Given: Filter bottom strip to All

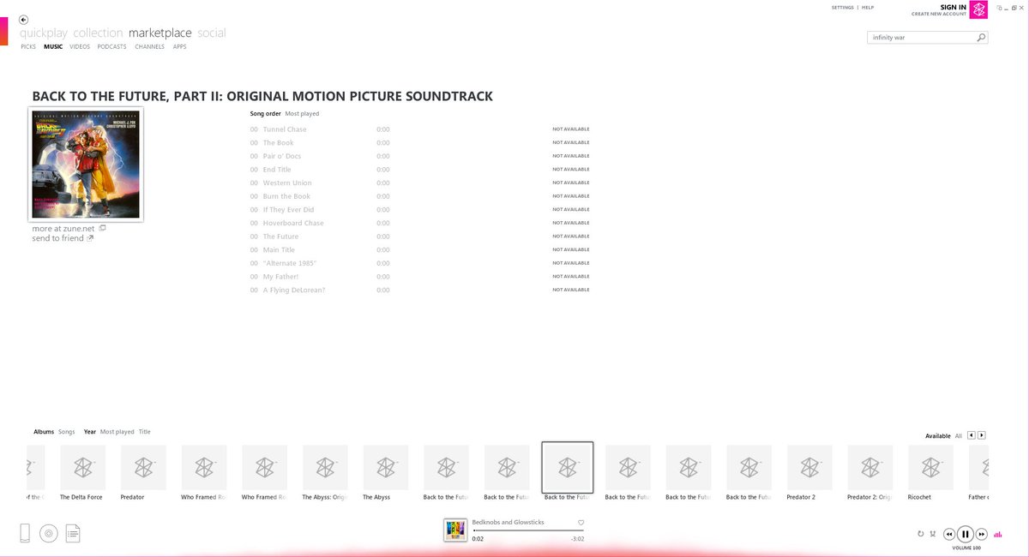Looking at the screenshot, I should click(x=959, y=436).
